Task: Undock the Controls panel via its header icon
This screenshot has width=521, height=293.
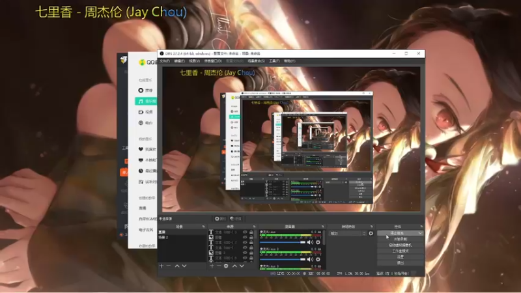Action: pos(421,227)
